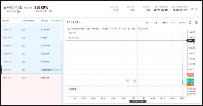
Task: Click the quantity bar 18,684,882
Action: click(x=51, y=70)
